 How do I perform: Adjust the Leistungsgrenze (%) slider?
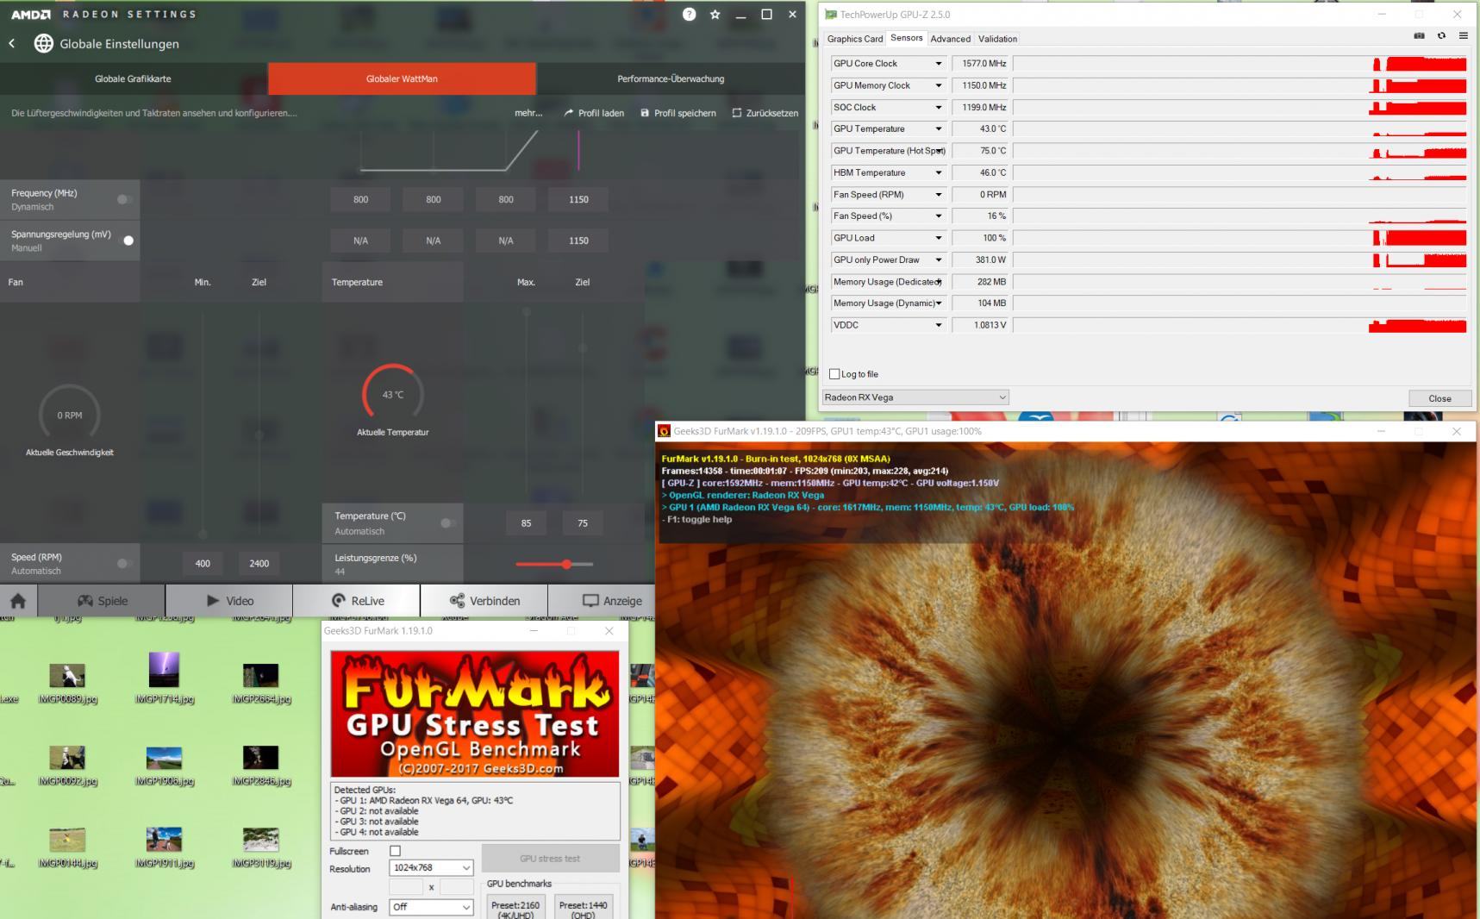coord(554,564)
